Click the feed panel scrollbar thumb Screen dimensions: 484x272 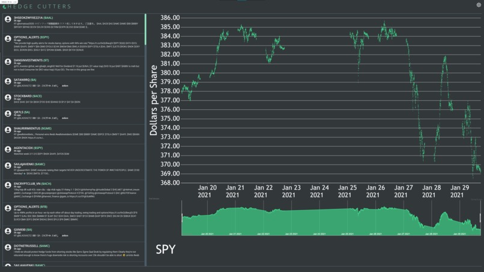pyautogui.click(x=145, y=29)
